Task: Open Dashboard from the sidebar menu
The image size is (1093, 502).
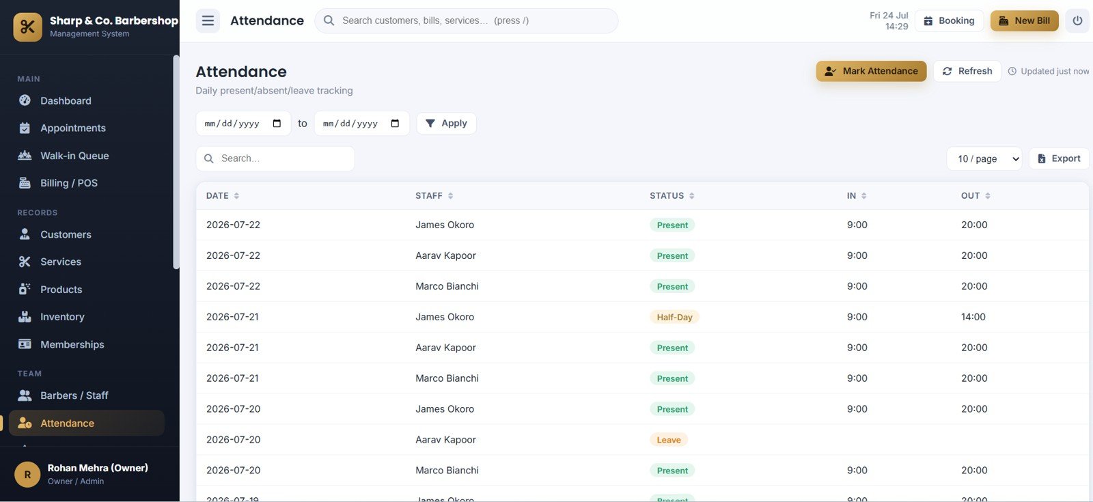Action: 87,100
